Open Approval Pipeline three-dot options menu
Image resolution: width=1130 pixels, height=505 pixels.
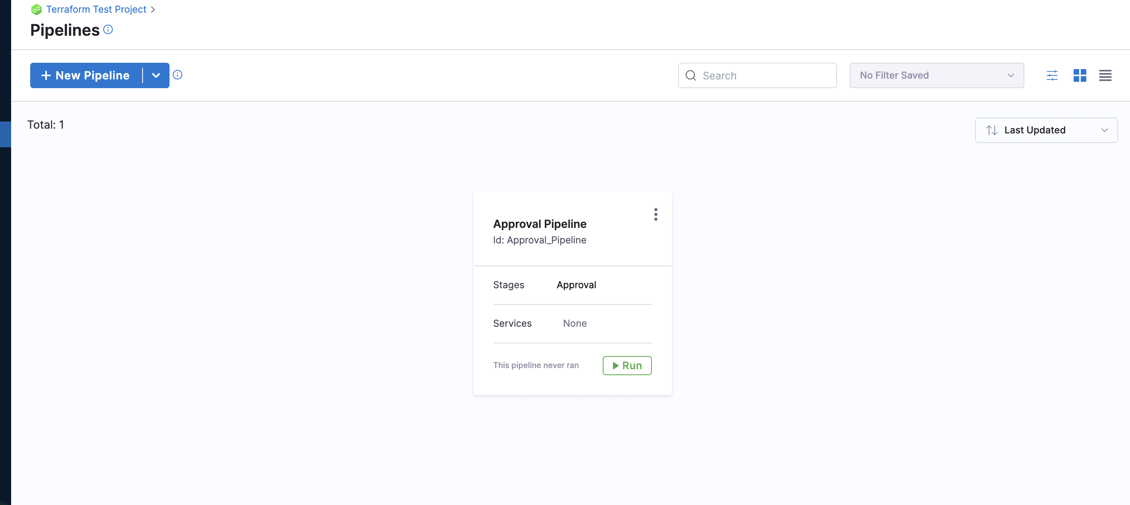coord(656,214)
